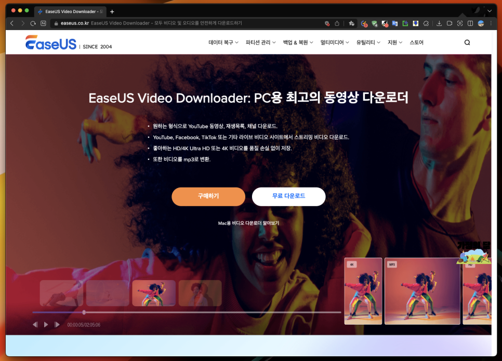
Task: Click the previous-frame control in video mockup
Action: point(35,325)
